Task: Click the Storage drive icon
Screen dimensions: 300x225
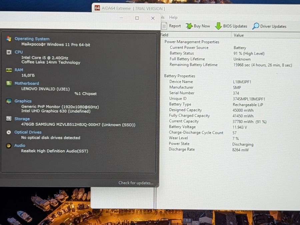Action: 9,119
